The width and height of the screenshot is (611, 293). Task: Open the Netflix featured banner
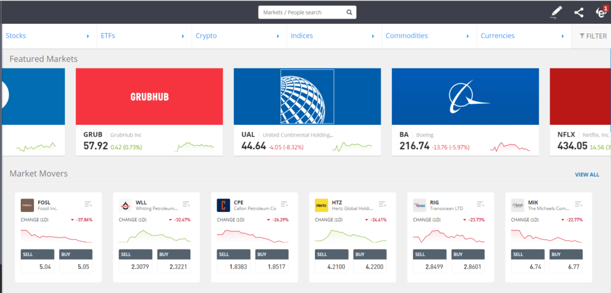(580, 97)
